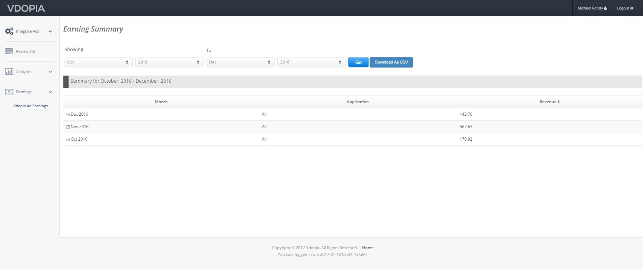The image size is (643, 270).
Task: Click the Review Ads sidebar icon
Action: pyautogui.click(x=9, y=51)
